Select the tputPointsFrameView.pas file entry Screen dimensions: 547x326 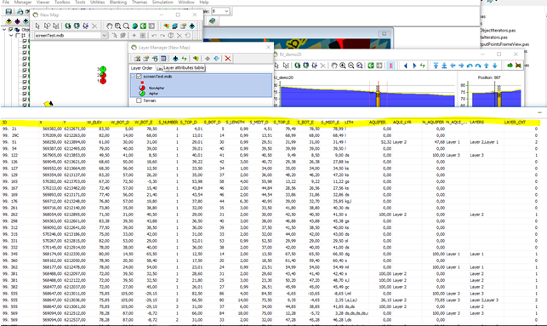pyautogui.click(x=504, y=44)
